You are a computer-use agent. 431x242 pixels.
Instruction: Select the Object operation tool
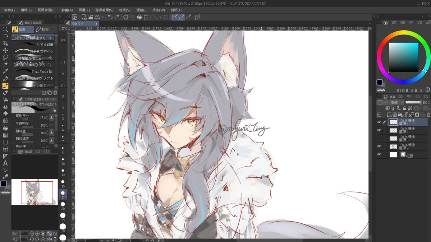(x=5, y=43)
